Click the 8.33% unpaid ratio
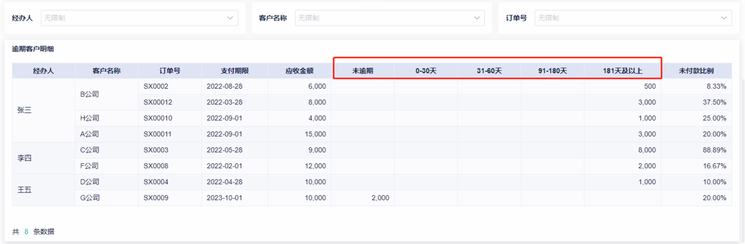 pyautogui.click(x=716, y=86)
